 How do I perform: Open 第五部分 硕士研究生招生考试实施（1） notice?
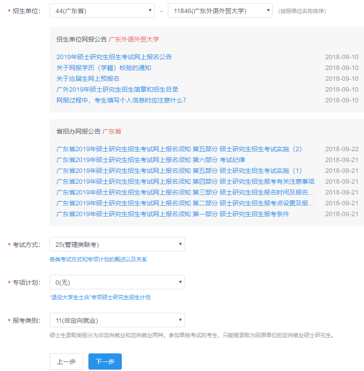coord(179,171)
